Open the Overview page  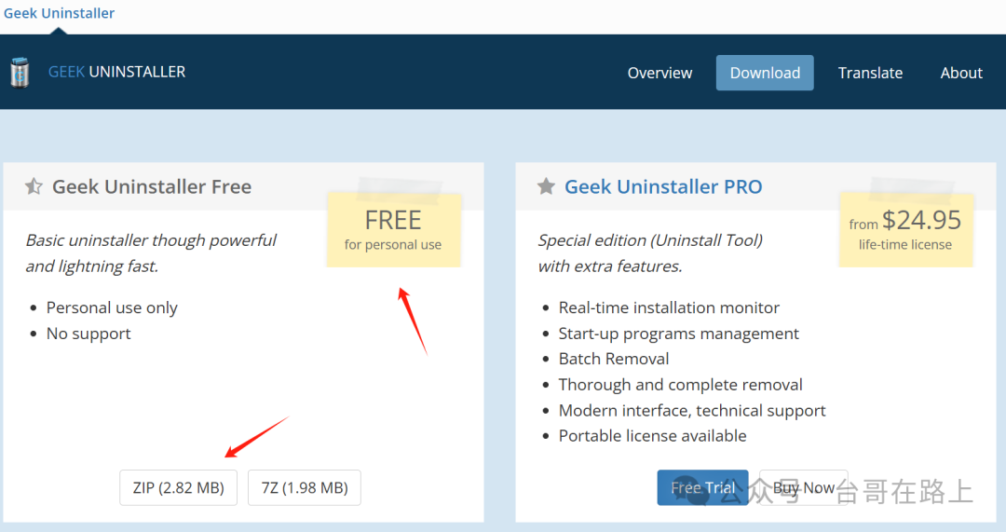tap(659, 73)
